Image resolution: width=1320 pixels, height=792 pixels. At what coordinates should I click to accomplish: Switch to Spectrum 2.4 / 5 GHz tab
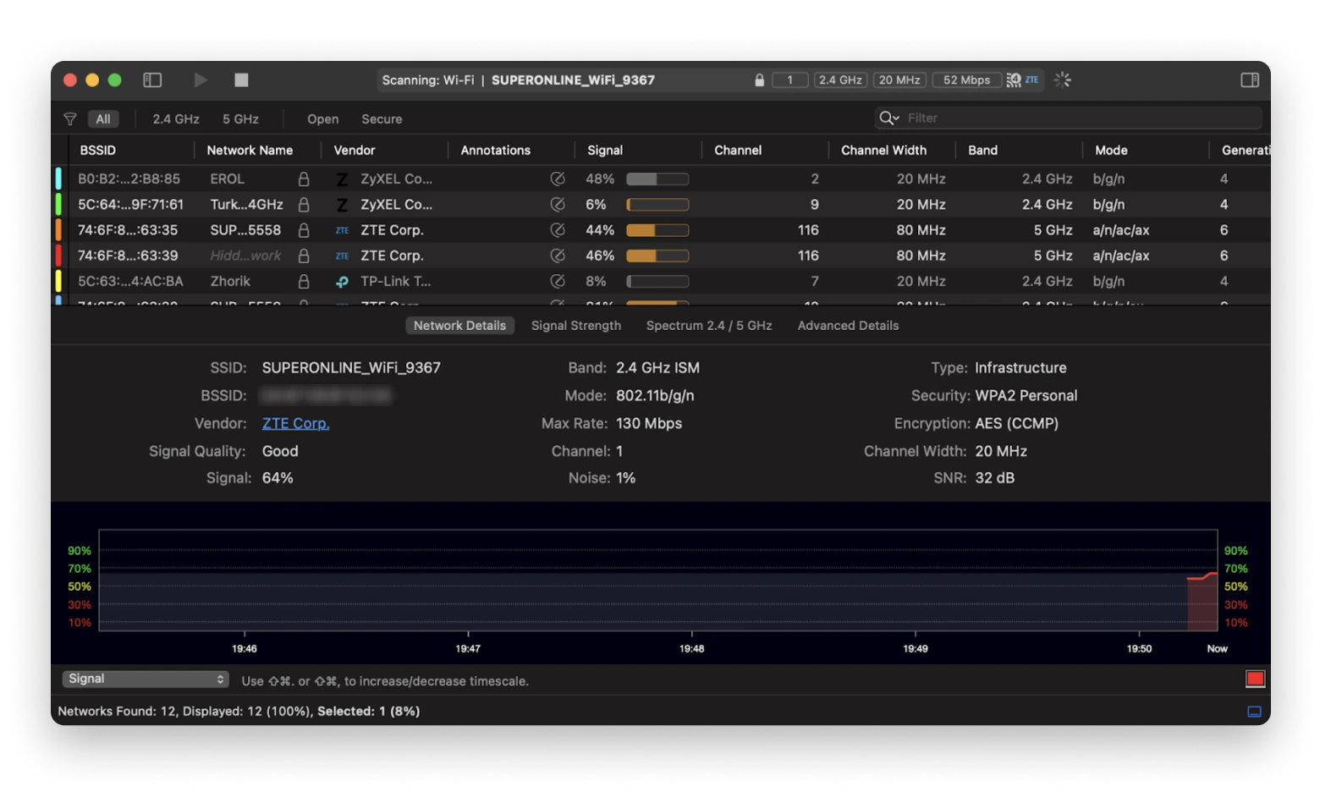tap(709, 326)
